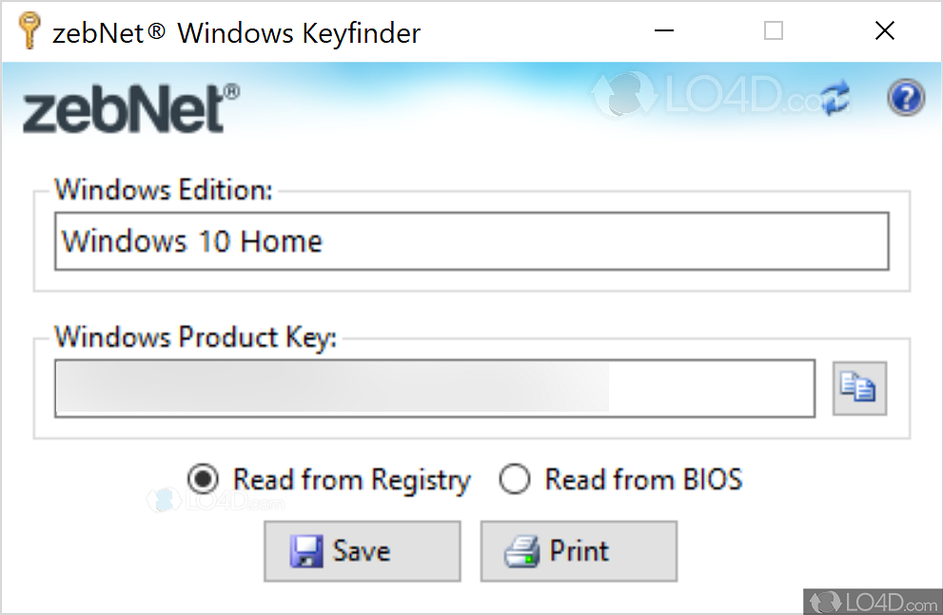The image size is (943, 615).
Task: Refresh with the blue arrows icon
Action: [x=835, y=98]
